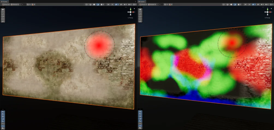Open camera settings dropdown in right Scene toolbar
274x130 pixels.
tap(267, 4)
